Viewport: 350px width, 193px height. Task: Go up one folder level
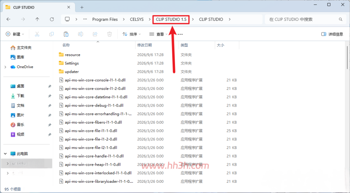tap(37, 19)
